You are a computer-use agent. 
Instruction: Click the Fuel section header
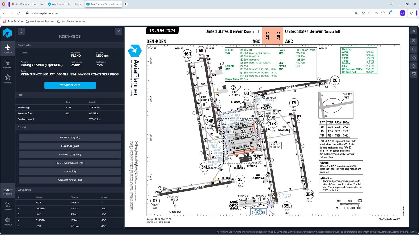point(70,95)
